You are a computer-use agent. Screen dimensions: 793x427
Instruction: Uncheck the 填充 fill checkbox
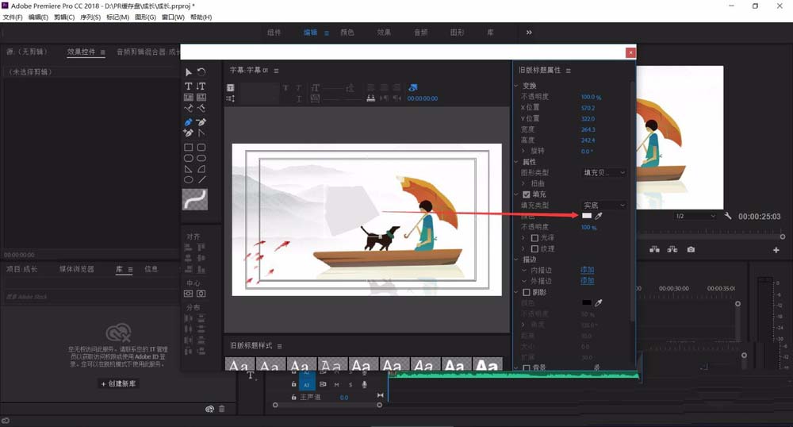[x=526, y=194]
